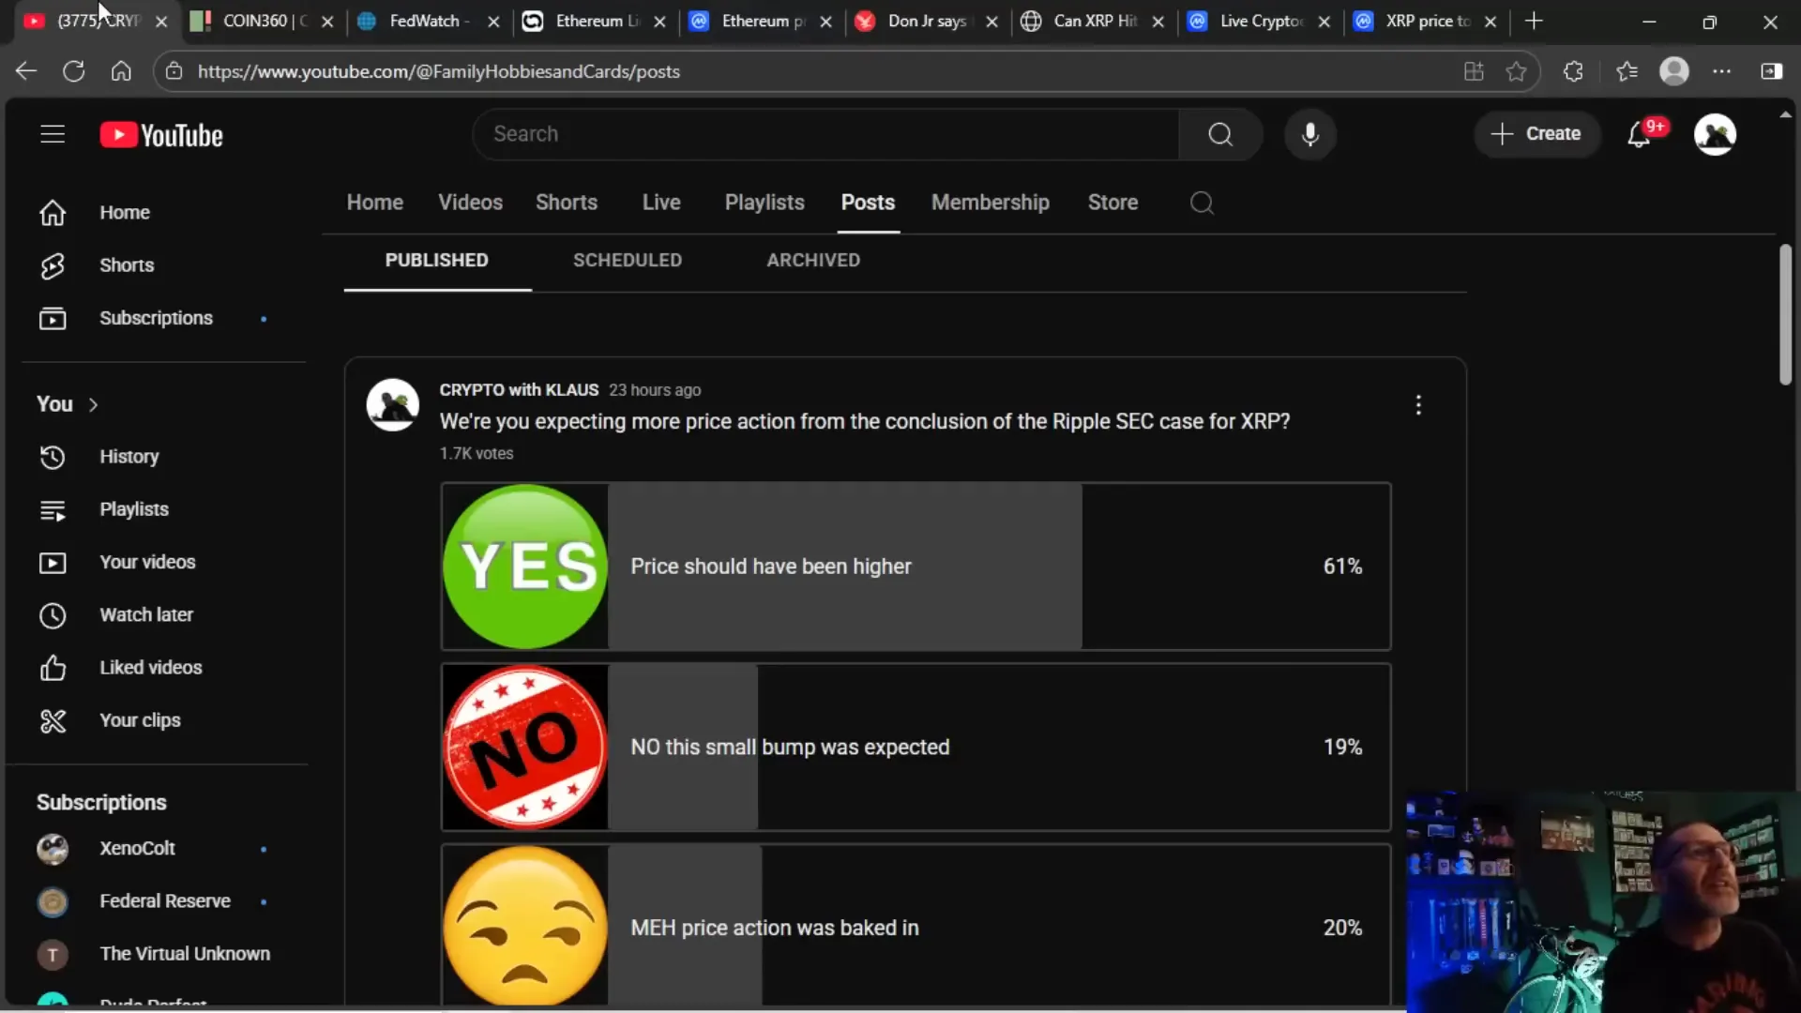The image size is (1801, 1013).
Task: Close the Can XRP Hit browser tab
Action: (1158, 22)
